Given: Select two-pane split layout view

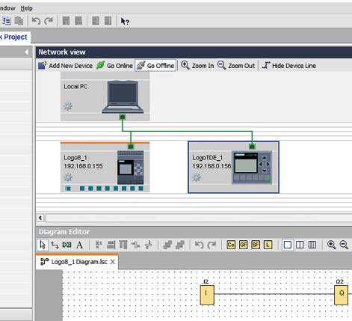Looking at the screenshot, I should [x=300, y=245].
